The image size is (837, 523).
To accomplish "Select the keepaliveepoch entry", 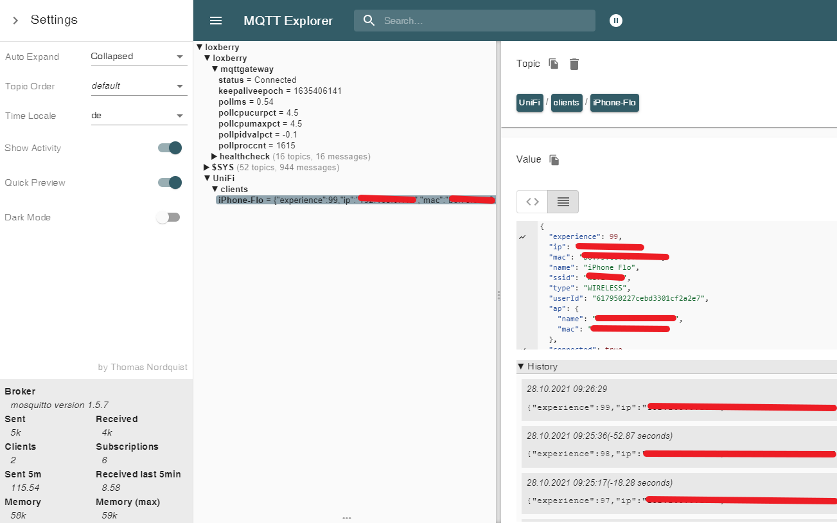I will (x=280, y=91).
